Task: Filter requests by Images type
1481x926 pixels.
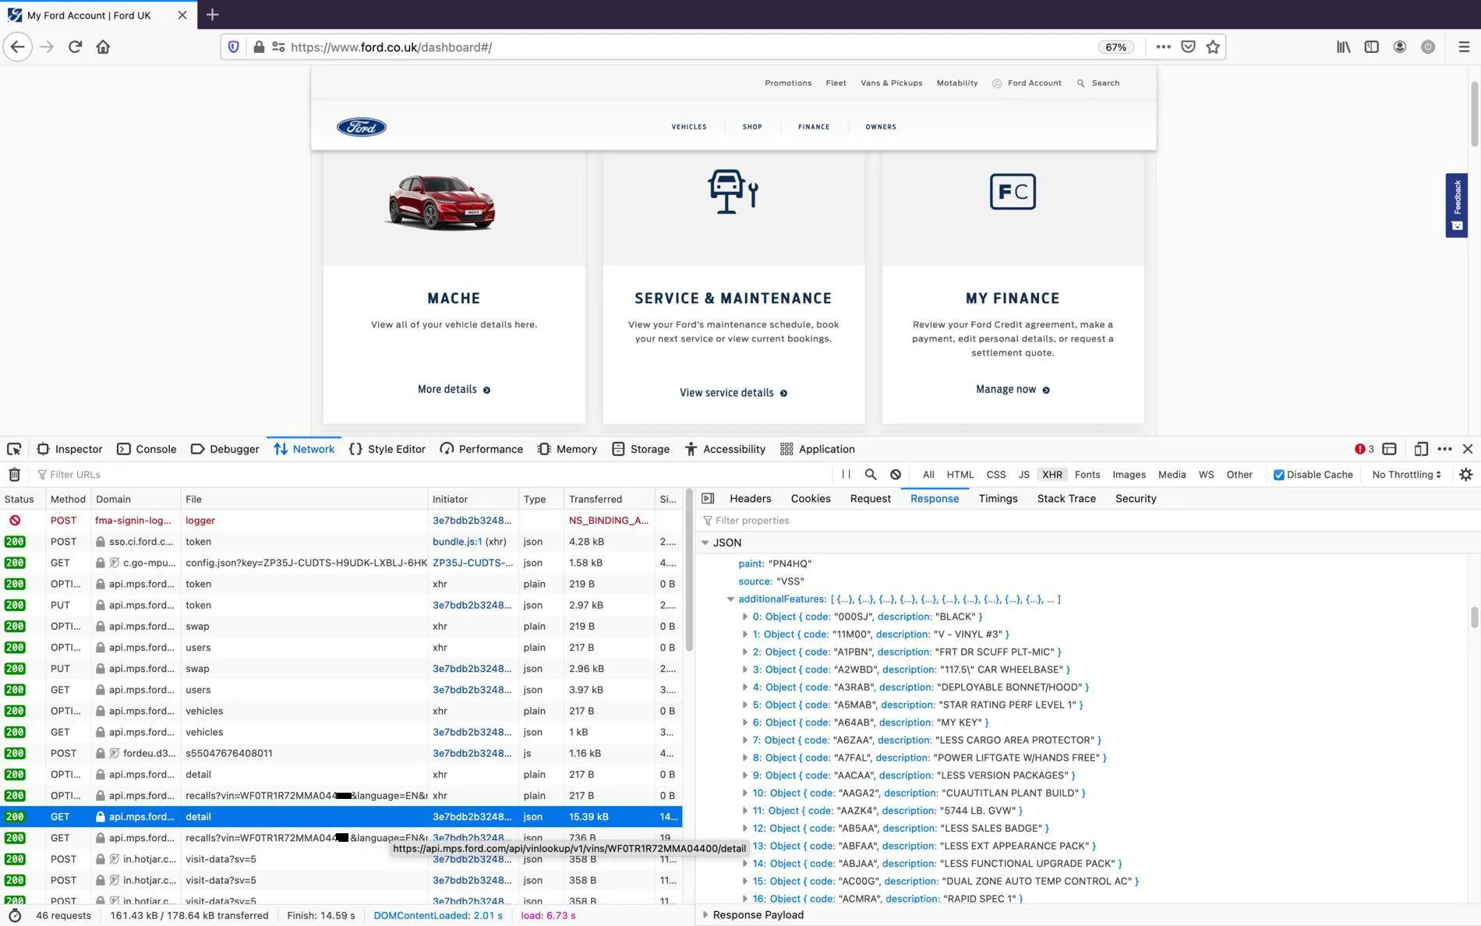Action: (x=1129, y=474)
